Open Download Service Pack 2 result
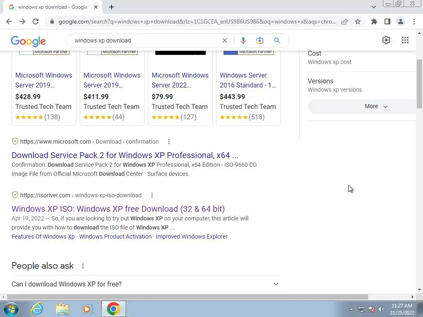This screenshot has height=317, width=423. pos(125,155)
